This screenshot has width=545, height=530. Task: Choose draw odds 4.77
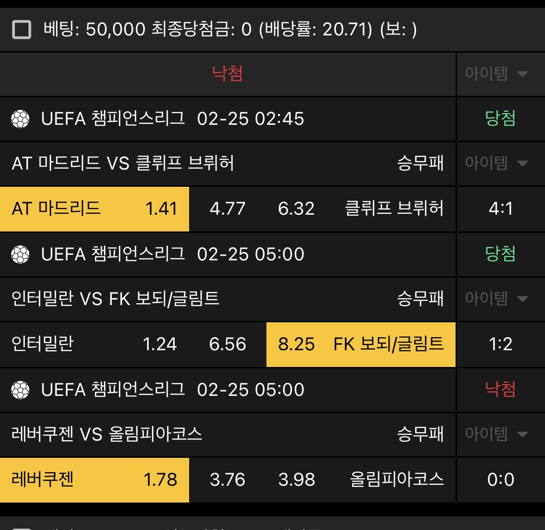click(x=227, y=209)
